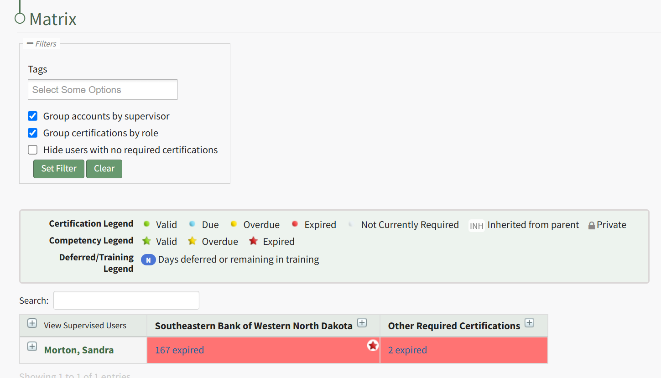Click the Private lock icon in legend
This screenshot has width=661, height=378.
point(592,225)
